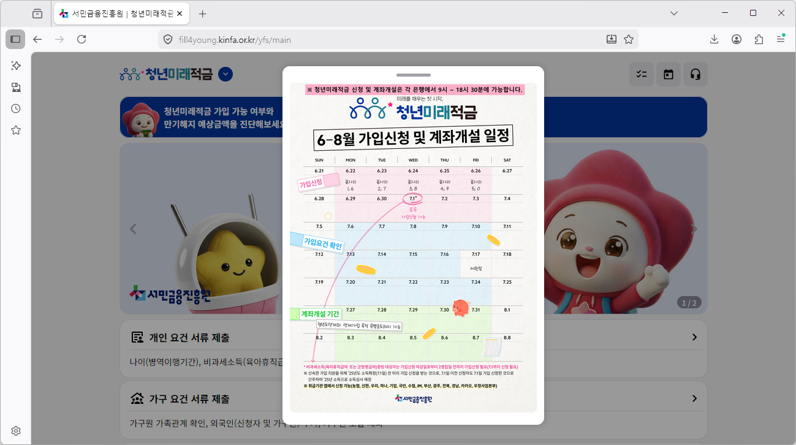This screenshot has width=796, height=445.
Task: Toggle the browser sidebar panel
Action: pos(15,39)
